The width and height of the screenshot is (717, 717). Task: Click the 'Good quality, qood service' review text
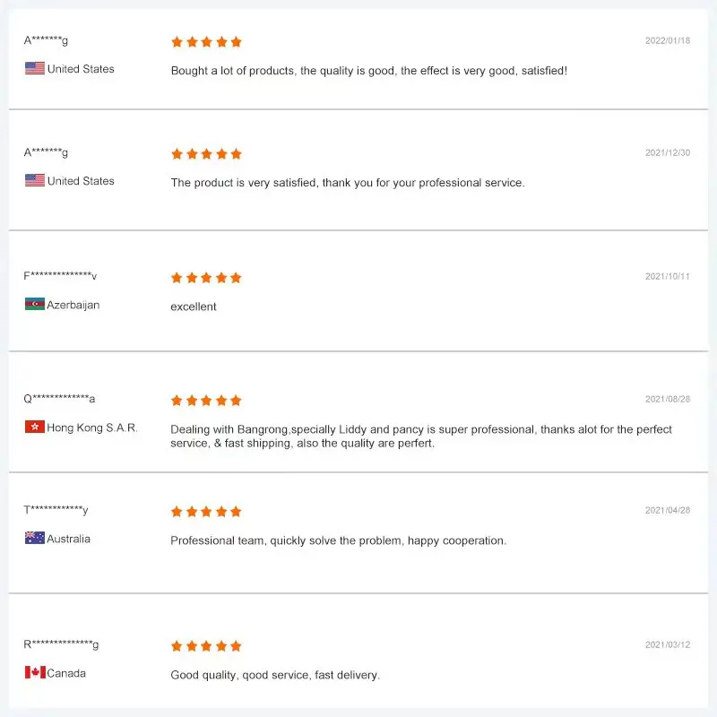[275, 675]
